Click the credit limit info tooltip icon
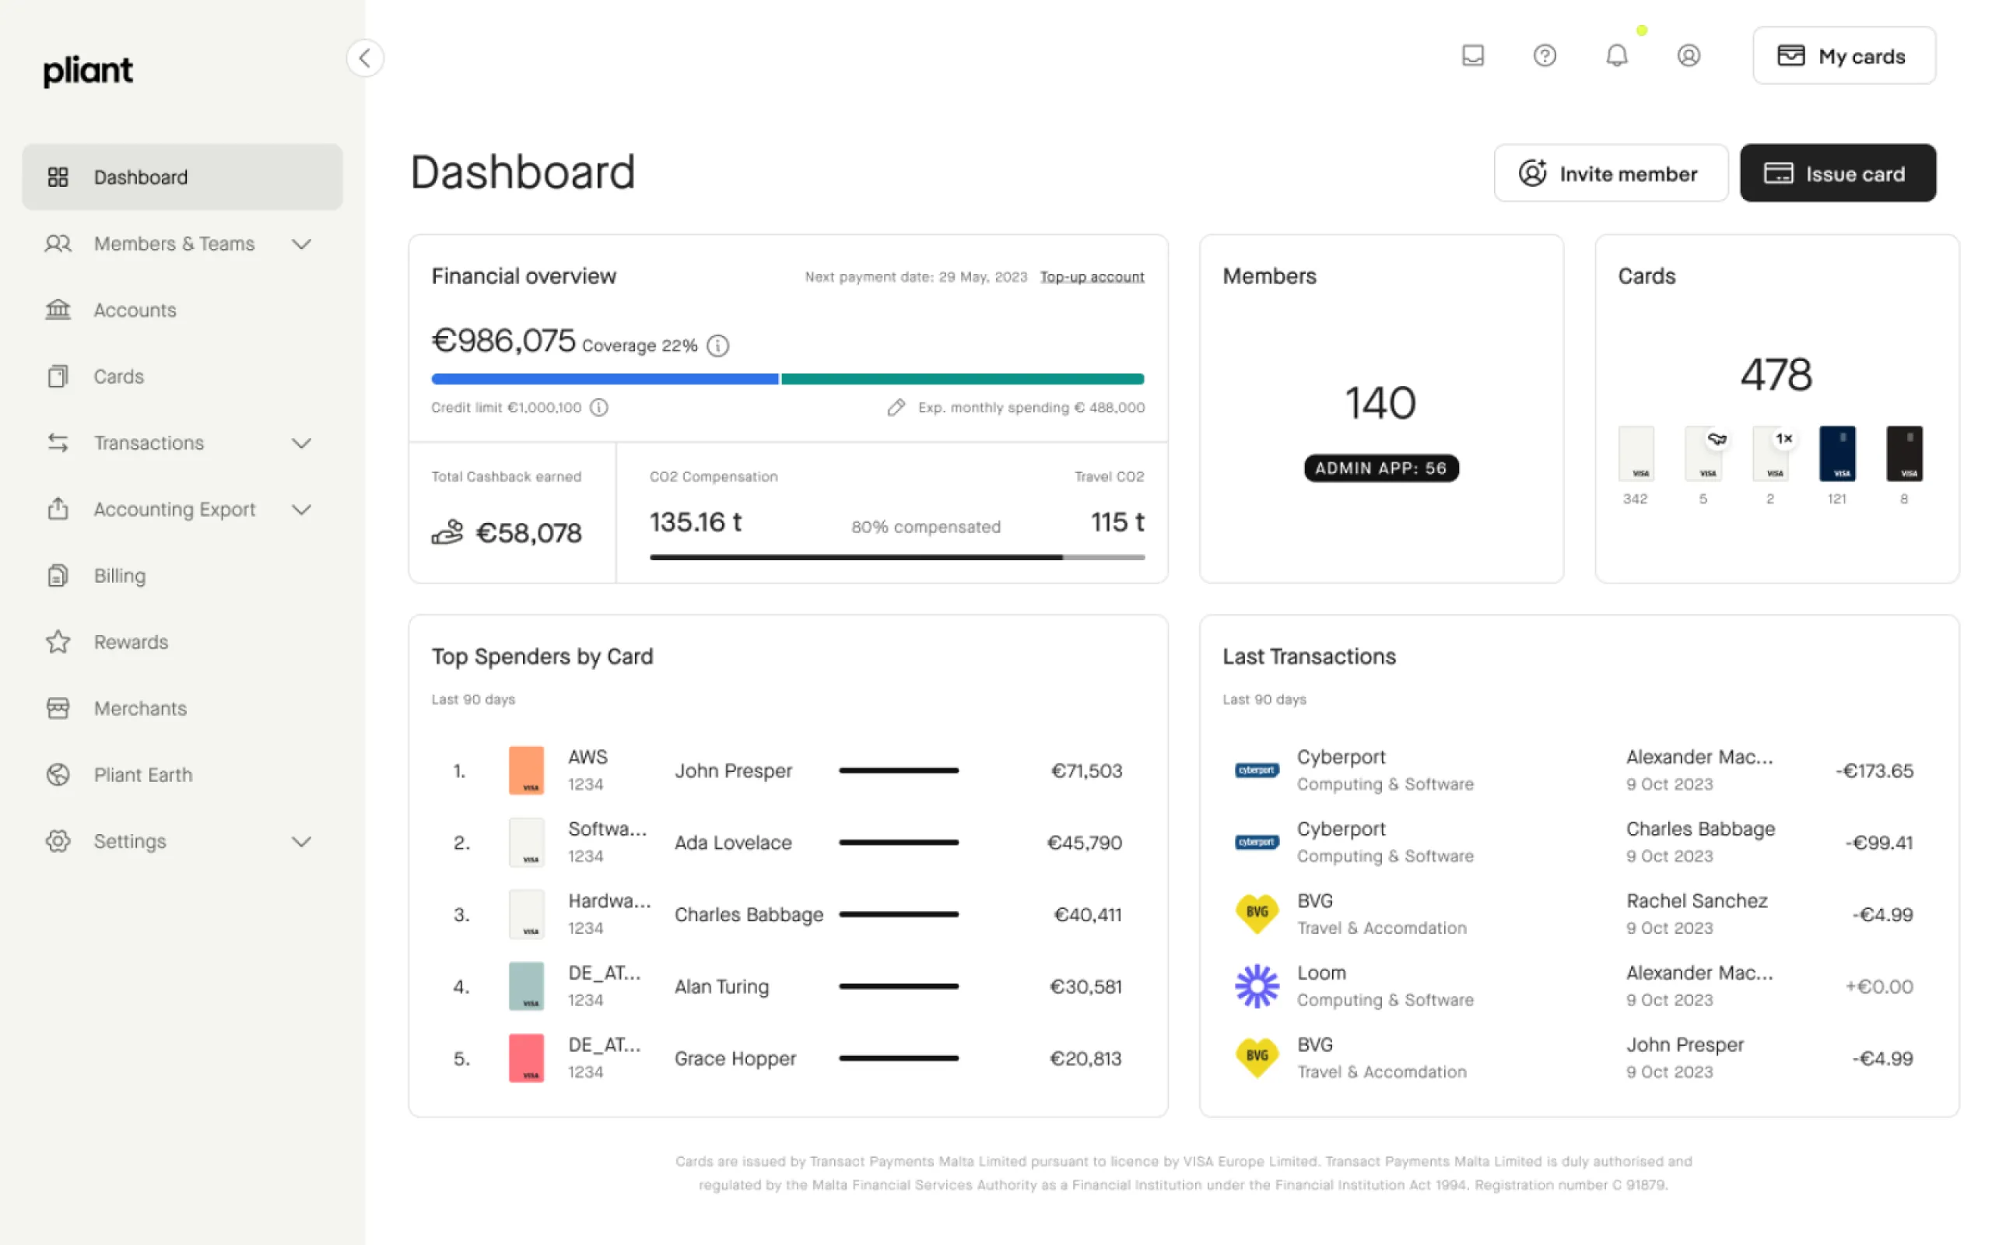 pos(599,407)
